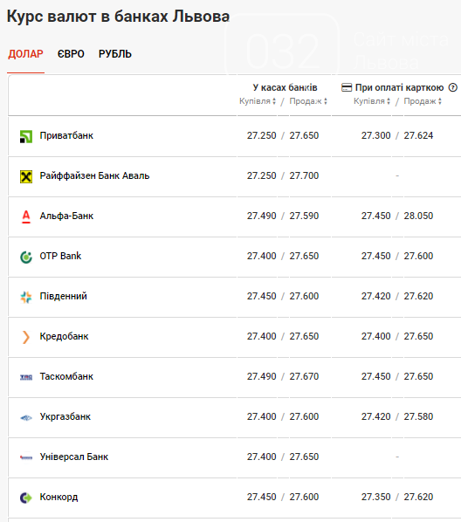Click the Універсал Банк logo icon
The height and width of the screenshot is (522, 461).
[x=26, y=457]
